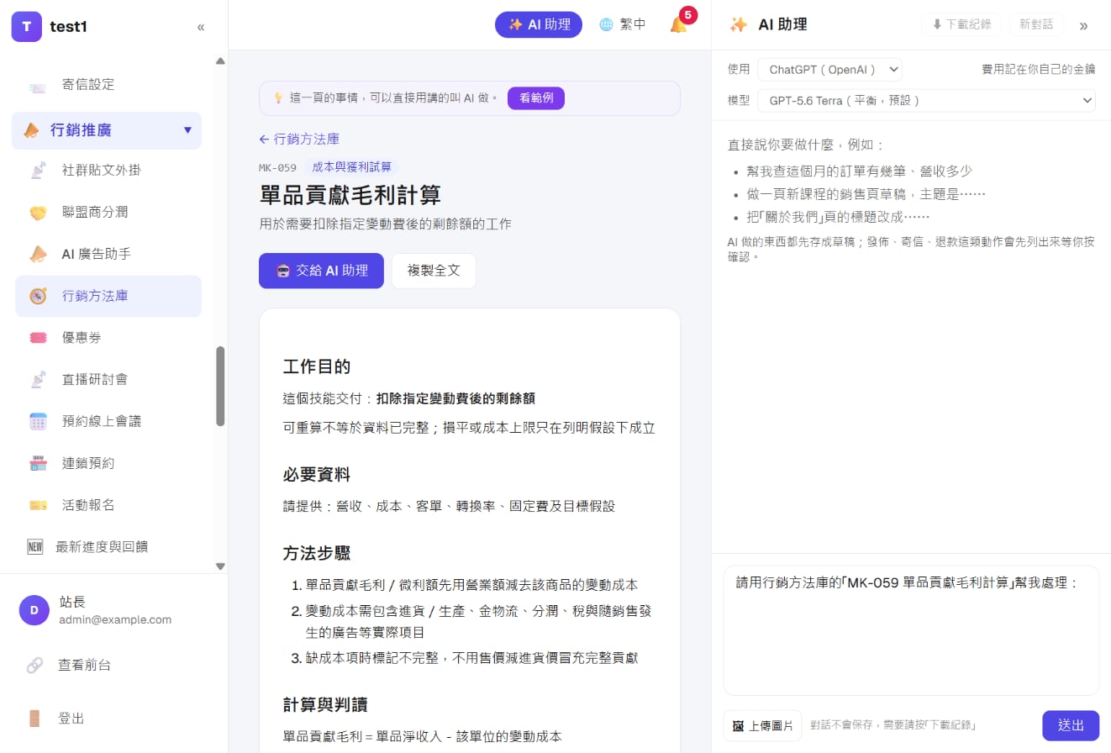The image size is (1111, 753).
Task: Click the 下載紀錄 button
Action: click(961, 24)
